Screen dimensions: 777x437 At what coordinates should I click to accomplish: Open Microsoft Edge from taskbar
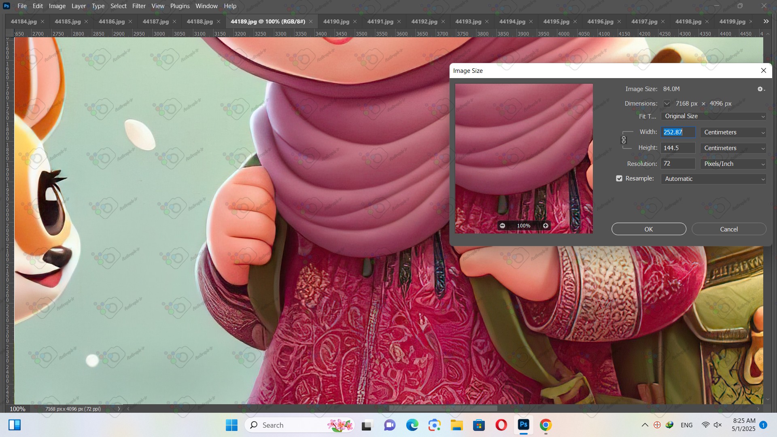pyautogui.click(x=412, y=425)
